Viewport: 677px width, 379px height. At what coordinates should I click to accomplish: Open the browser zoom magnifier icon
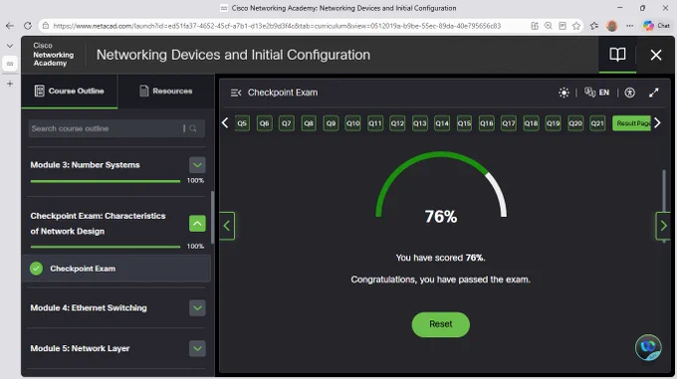549,26
